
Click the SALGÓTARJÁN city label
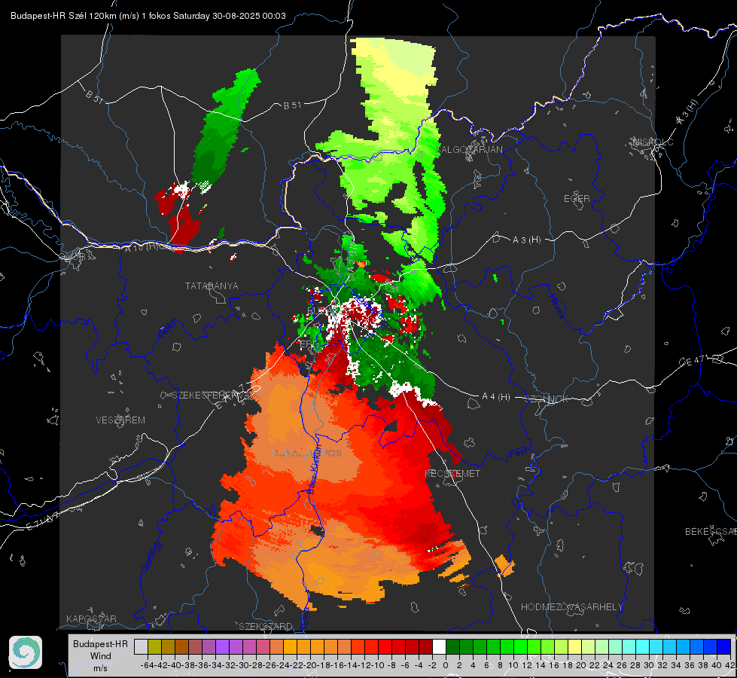coord(469,150)
